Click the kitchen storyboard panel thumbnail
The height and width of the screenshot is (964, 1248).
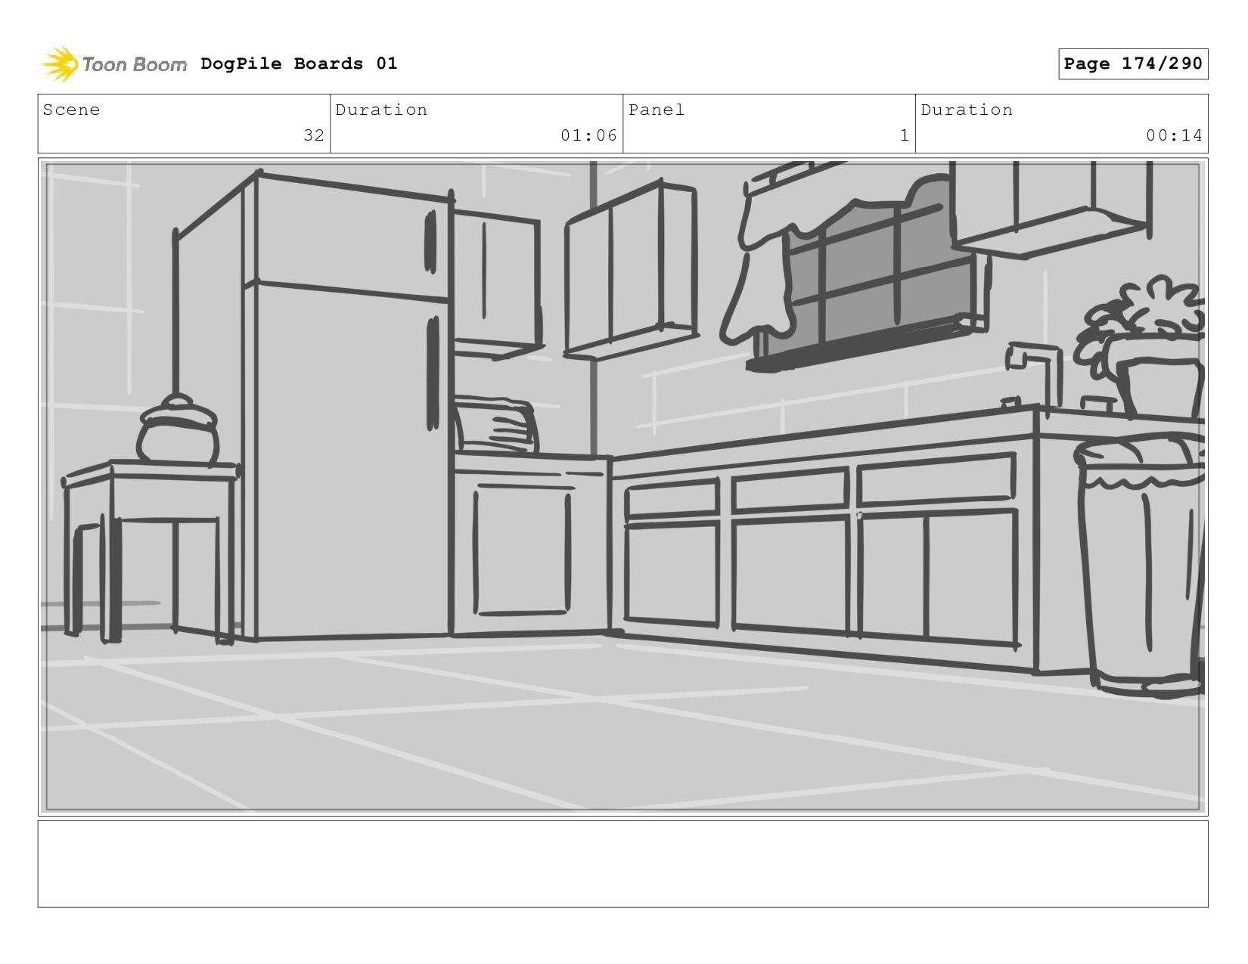coord(622,487)
